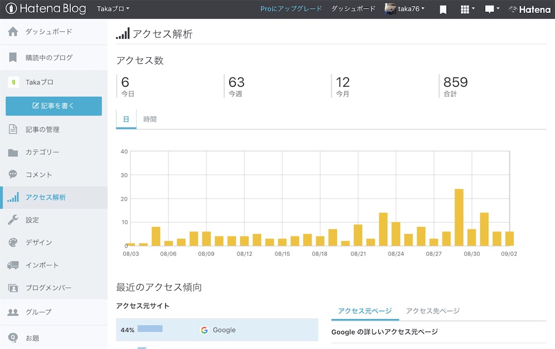Open お題 in sidebar
Image resolution: width=555 pixels, height=349 pixels.
click(x=32, y=338)
